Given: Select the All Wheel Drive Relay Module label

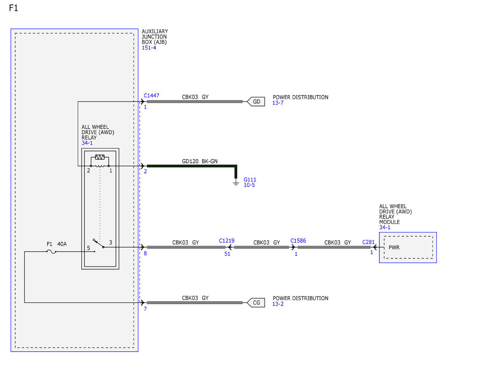Looking at the screenshot, I should 396,214.
